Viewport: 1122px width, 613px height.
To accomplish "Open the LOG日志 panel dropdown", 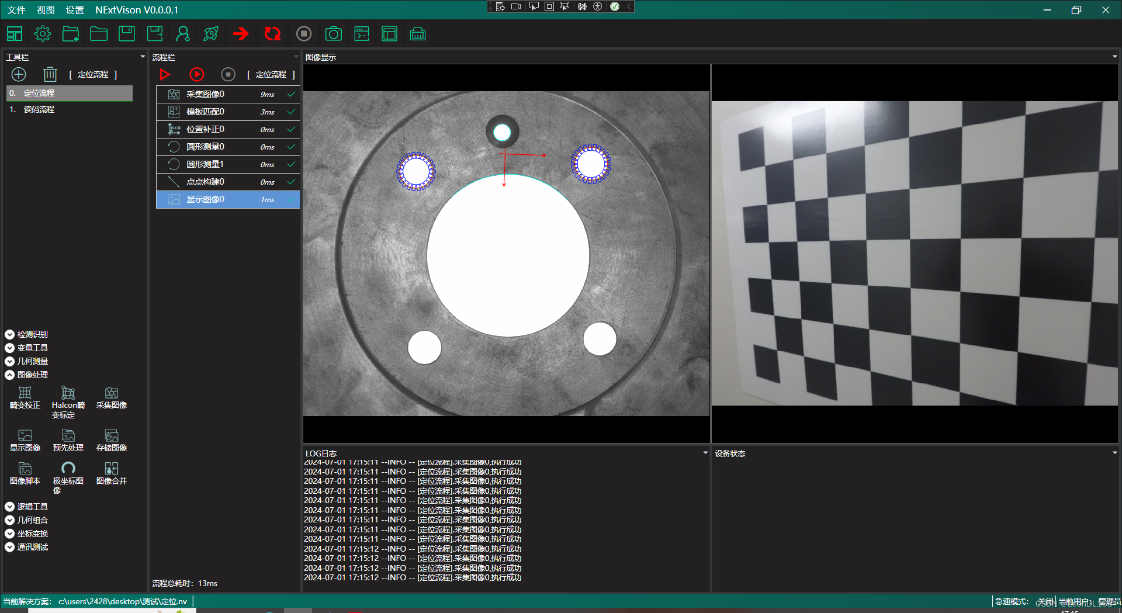I will [704, 453].
